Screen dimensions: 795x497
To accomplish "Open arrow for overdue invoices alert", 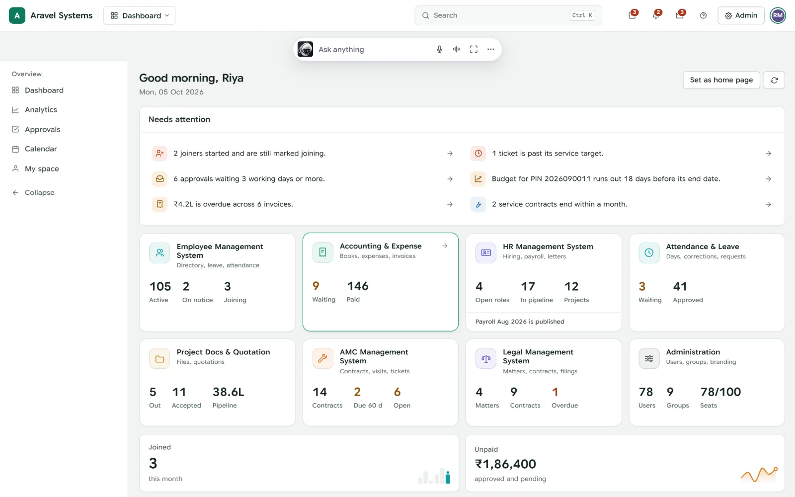I will [450, 204].
